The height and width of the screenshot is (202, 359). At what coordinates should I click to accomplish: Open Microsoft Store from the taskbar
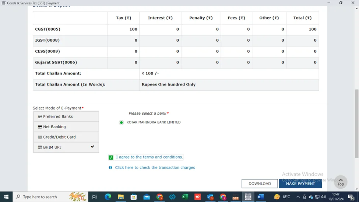click(134, 197)
